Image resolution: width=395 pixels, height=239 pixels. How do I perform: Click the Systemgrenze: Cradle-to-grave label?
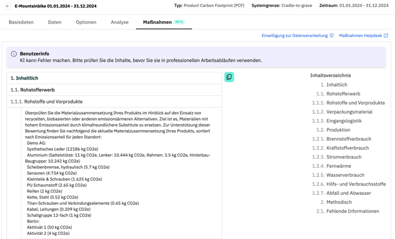point(282,5)
